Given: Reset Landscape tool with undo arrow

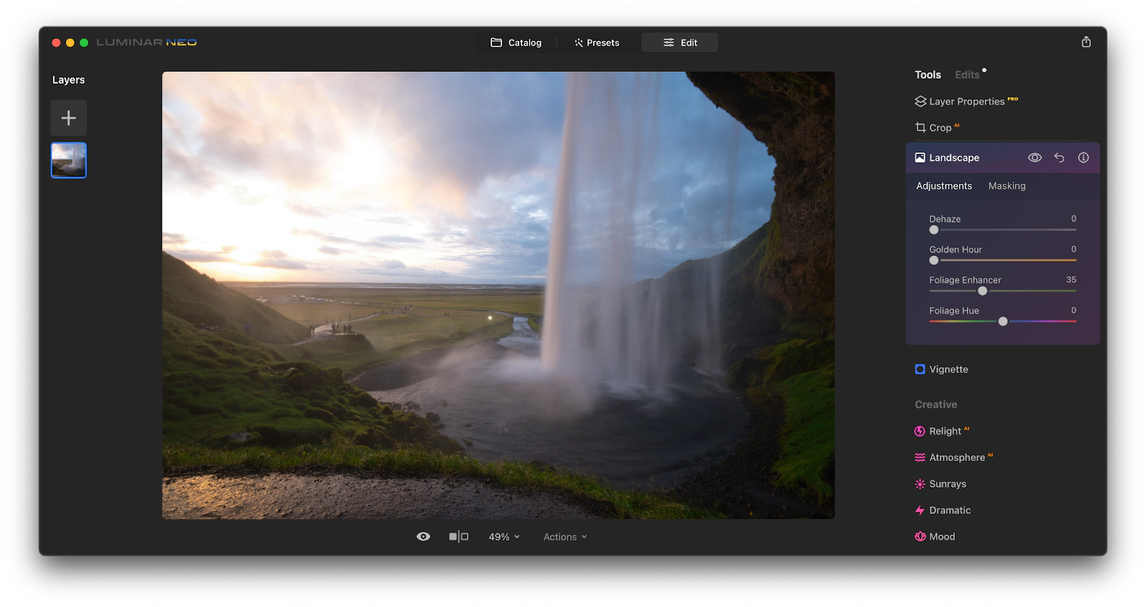Looking at the screenshot, I should click(1059, 157).
